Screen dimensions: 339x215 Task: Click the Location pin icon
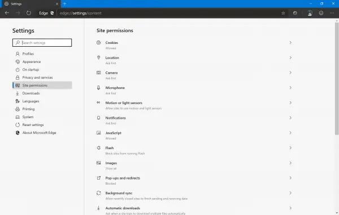tap(98, 57)
